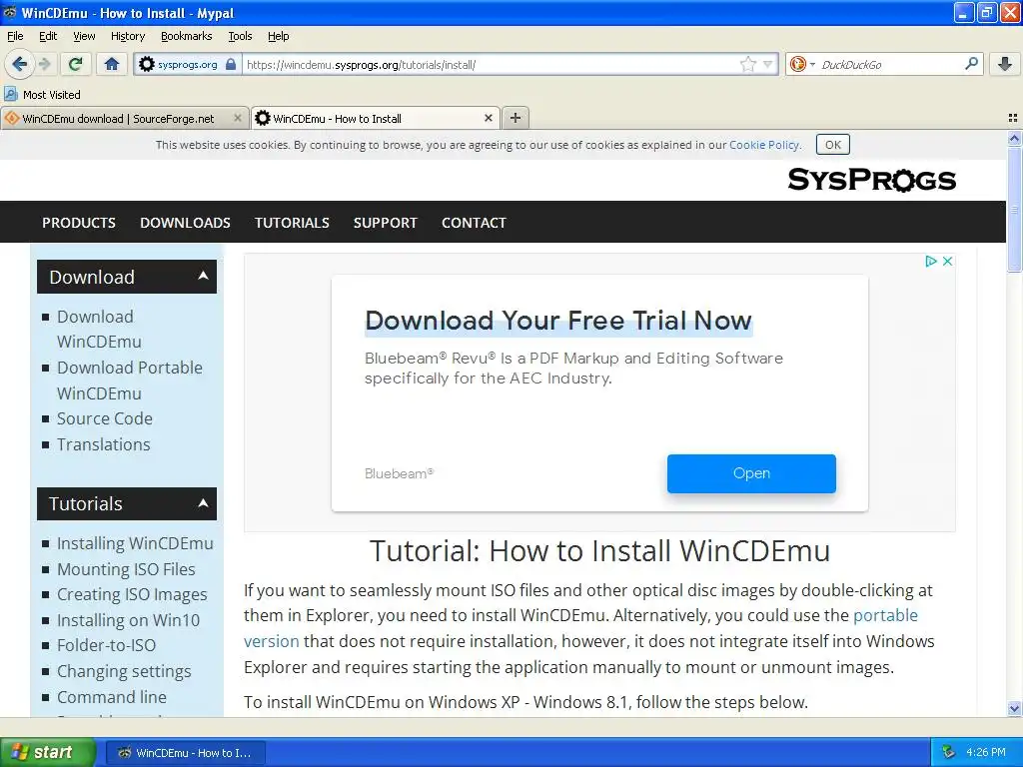Open the tab groups grid icon
The height and width of the screenshot is (767, 1023).
[1013, 118]
